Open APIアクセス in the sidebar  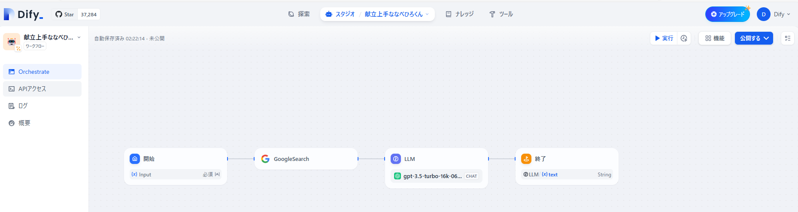click(42, 89)
